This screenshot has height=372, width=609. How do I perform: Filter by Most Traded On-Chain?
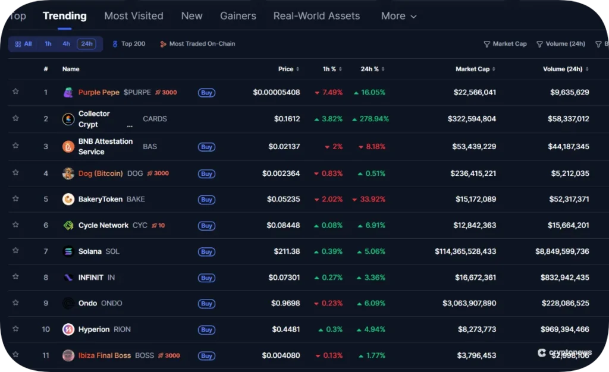click(x=197, y=44)
